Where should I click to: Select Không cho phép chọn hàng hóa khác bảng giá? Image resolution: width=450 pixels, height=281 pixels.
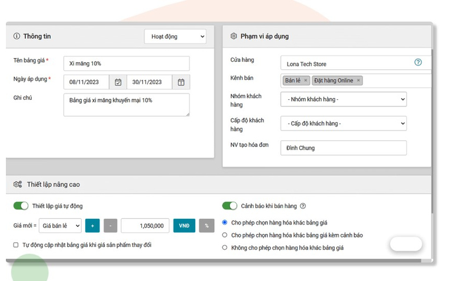[225, 247]
